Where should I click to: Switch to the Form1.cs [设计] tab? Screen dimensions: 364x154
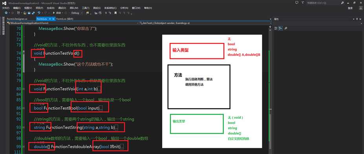(65, 19)
